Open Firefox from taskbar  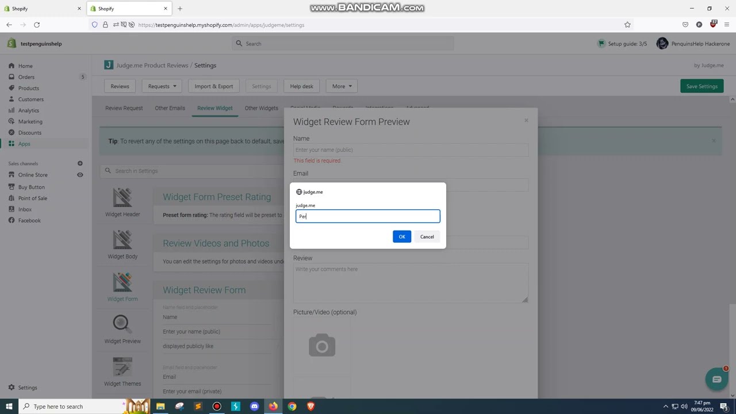coord(273,407)
